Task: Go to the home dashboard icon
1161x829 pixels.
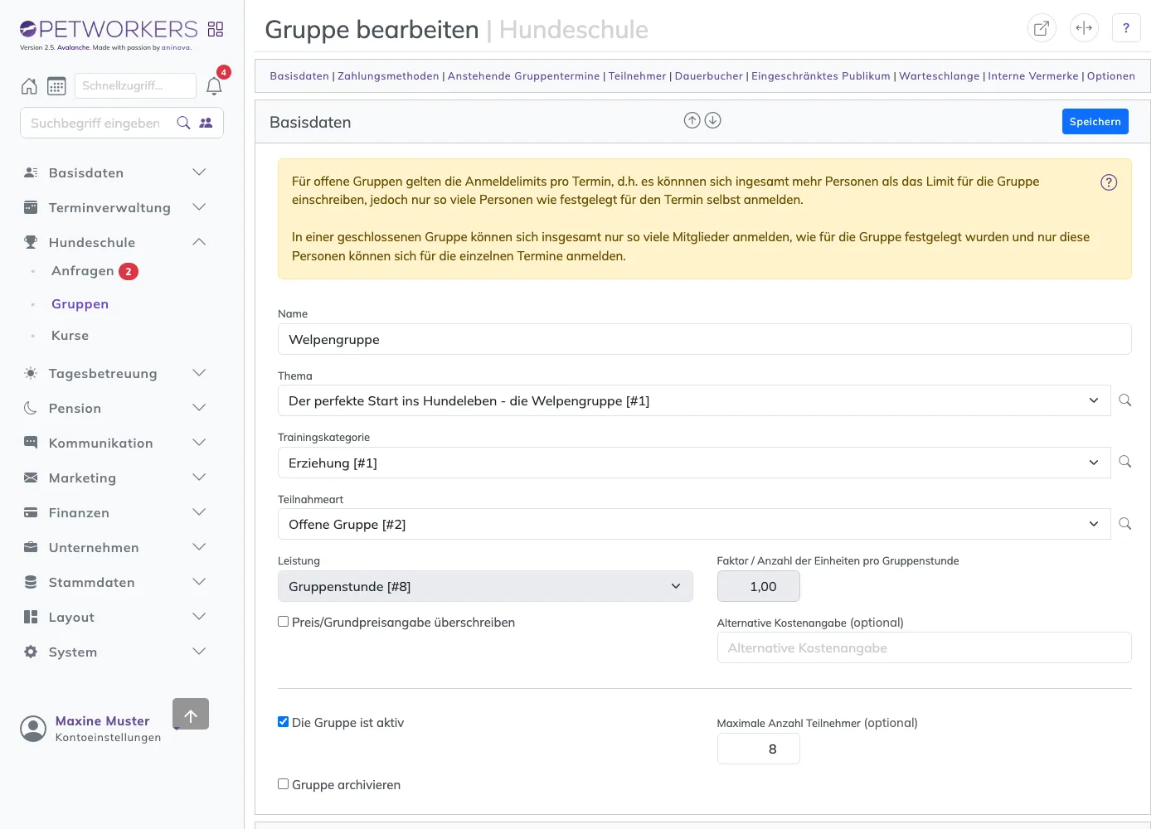Action: 29,85
